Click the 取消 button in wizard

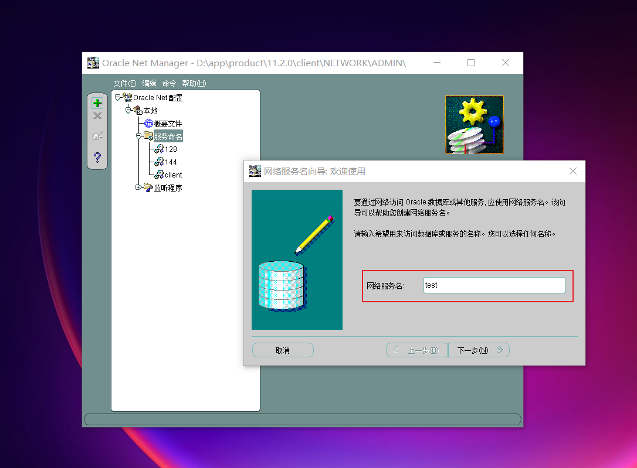point(283,350)
